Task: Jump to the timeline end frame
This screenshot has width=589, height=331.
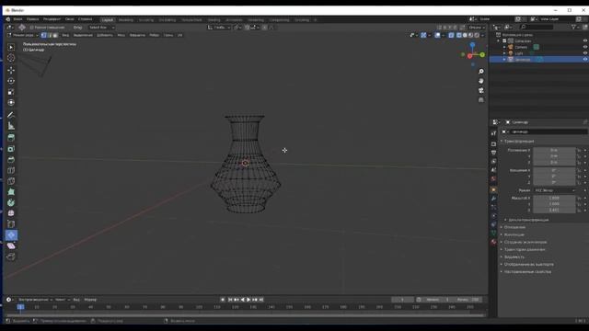Action: click(261, 300)
